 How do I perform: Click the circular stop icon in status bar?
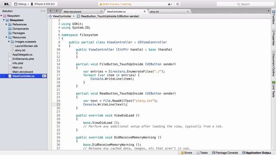[x=178, y=4]
